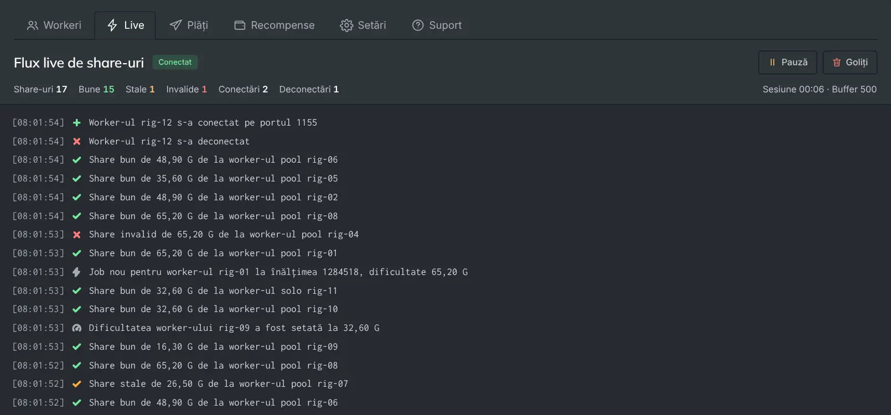Click the green check on the rig-01 share

coord(77,253)
